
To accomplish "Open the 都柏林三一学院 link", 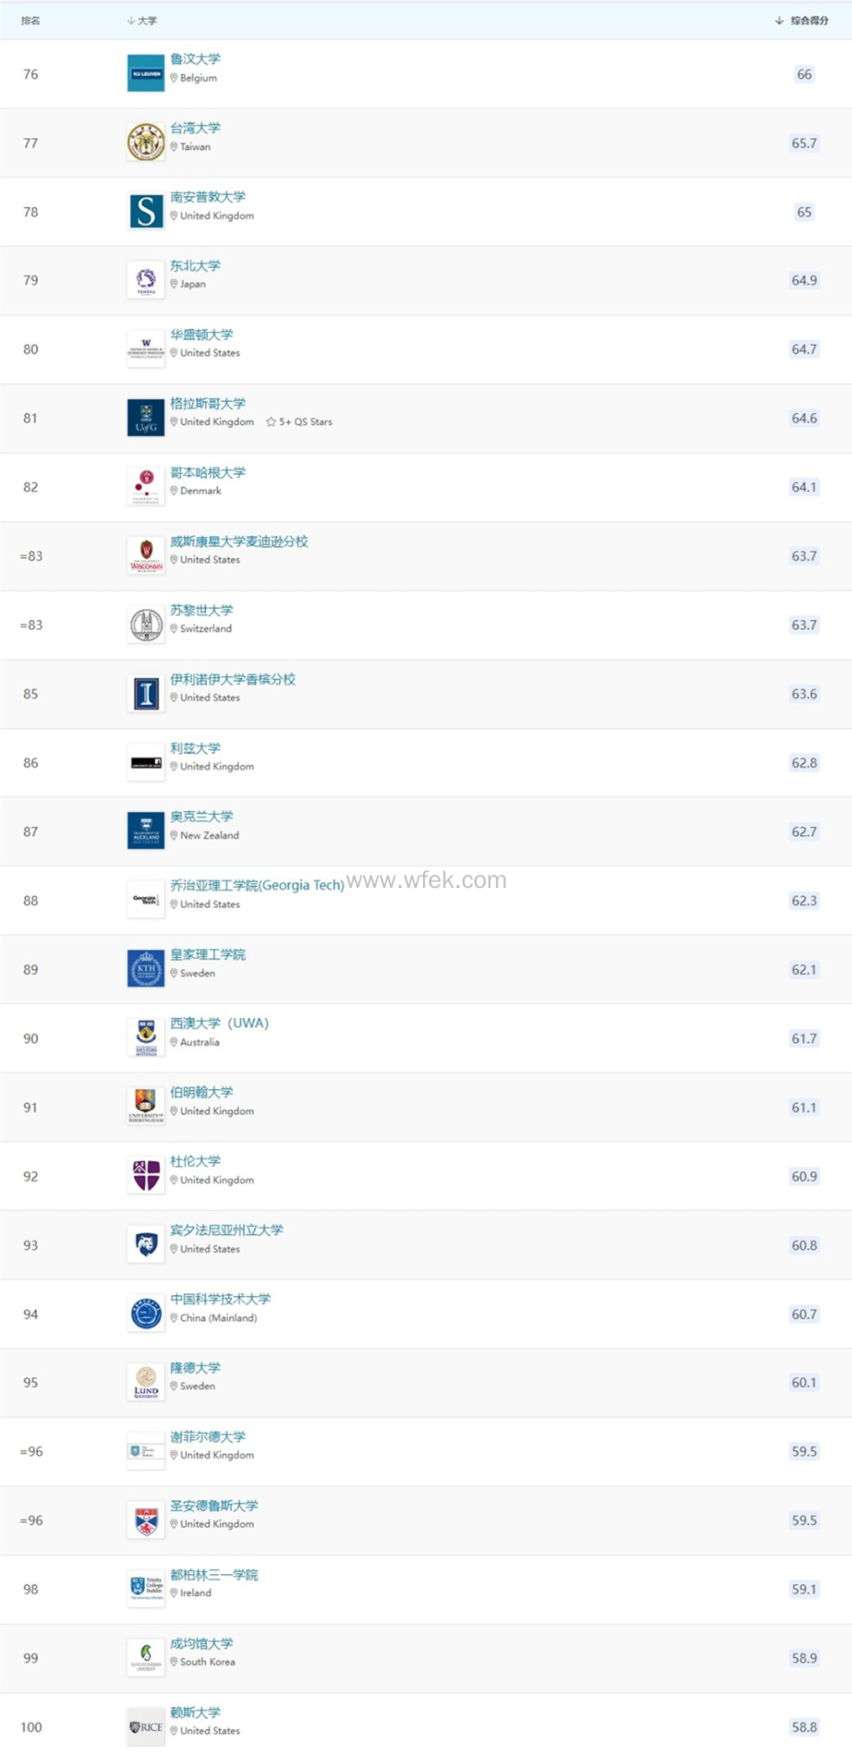I will tap(214, 1575).
